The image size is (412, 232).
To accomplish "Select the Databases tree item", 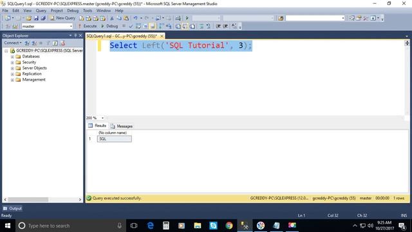I will (31, 56).
